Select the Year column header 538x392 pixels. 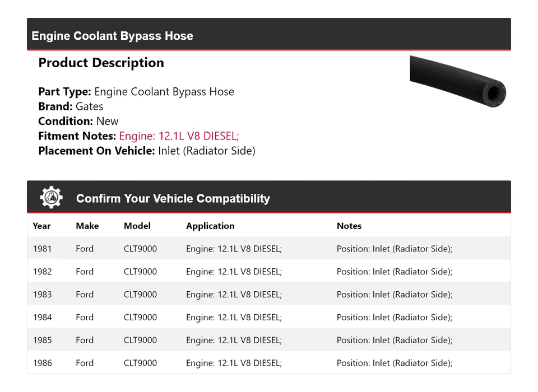41,226
